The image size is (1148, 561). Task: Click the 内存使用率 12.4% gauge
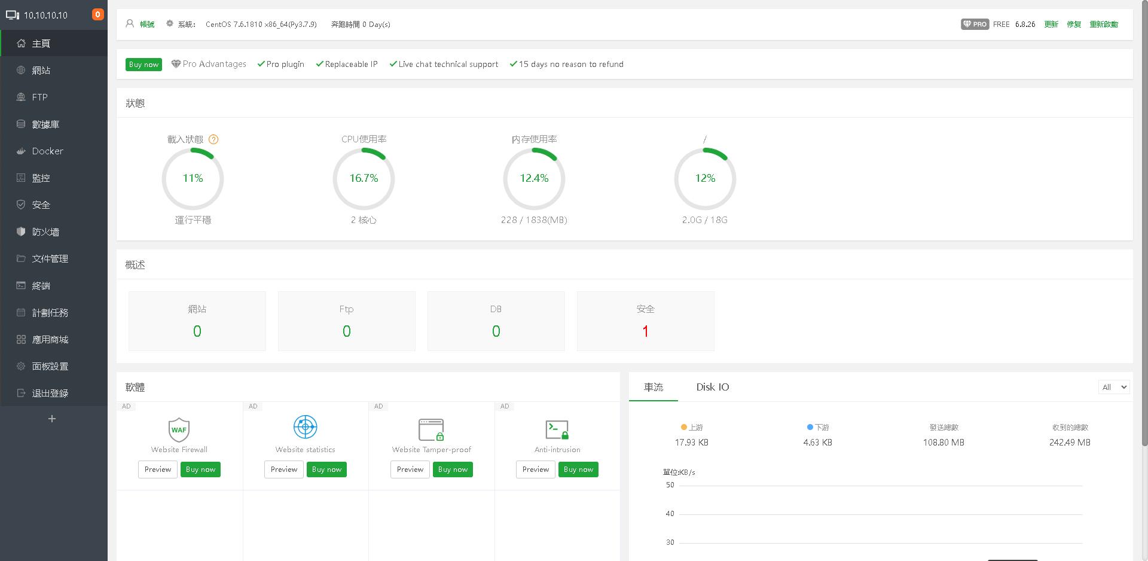coord(534,178)
